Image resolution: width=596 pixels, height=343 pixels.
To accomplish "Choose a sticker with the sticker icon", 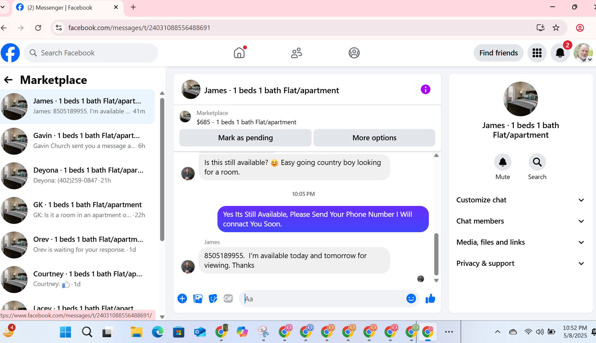I will click(x=213, y=298).
